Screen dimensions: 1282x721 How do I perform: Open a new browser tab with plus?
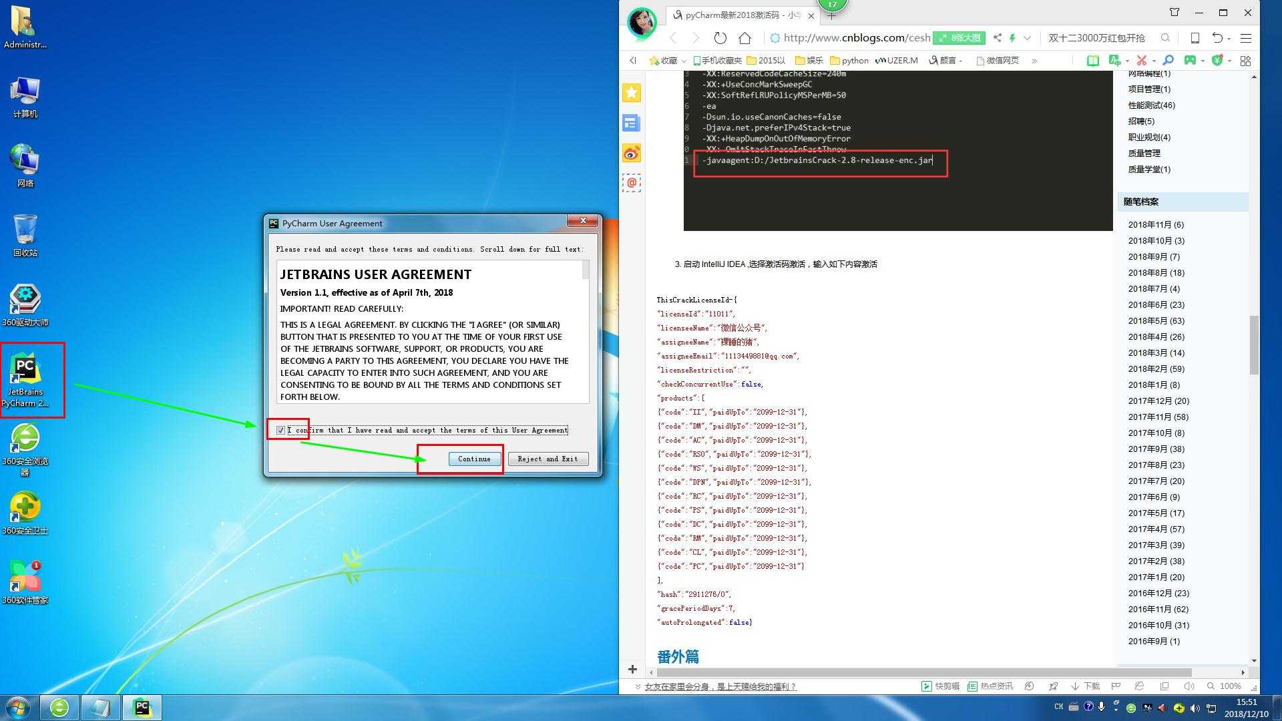pyautogui.click(x=831, y=16)
